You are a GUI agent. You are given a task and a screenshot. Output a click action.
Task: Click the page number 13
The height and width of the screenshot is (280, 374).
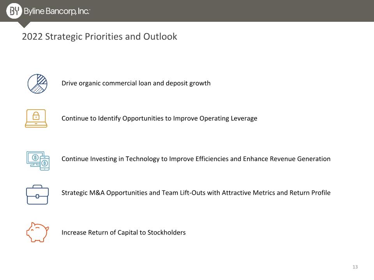coord(355,267)
